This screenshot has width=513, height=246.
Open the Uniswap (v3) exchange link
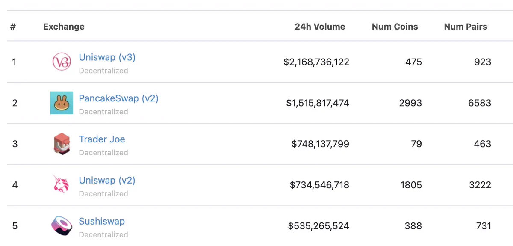tap(107, 57)
